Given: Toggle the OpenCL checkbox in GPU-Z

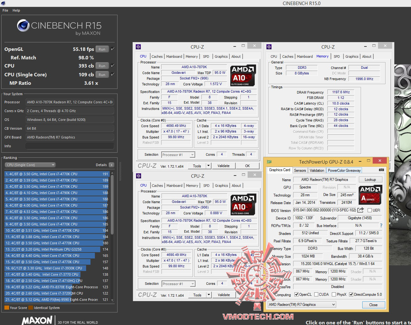Looking at the screenshot, I should 296,295.
